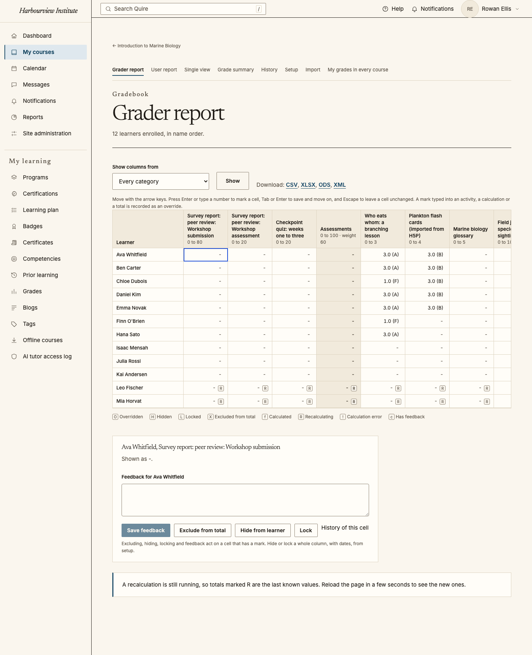Click the Calendar icon in sidebar
The height and width of the screenshot is (655, 532).
pos(14,68)
